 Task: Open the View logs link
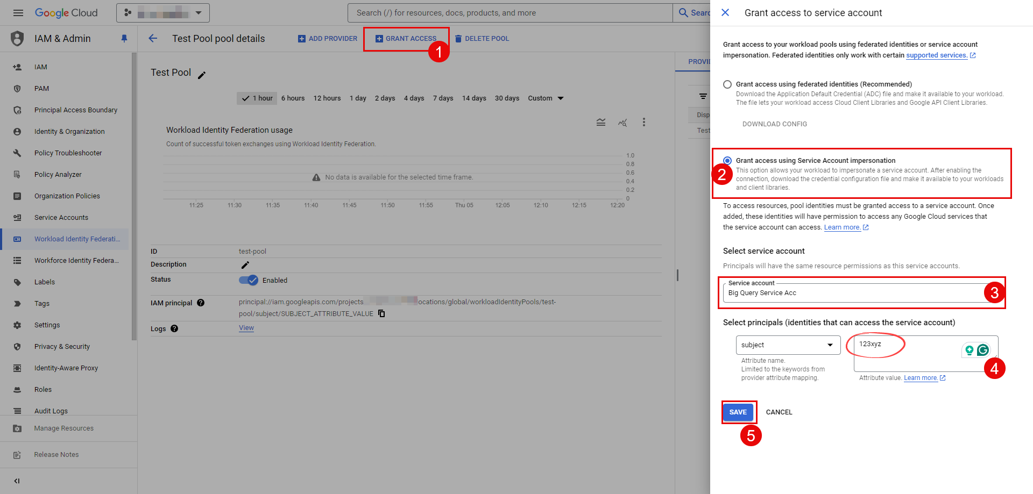click(x=246, y=328)
